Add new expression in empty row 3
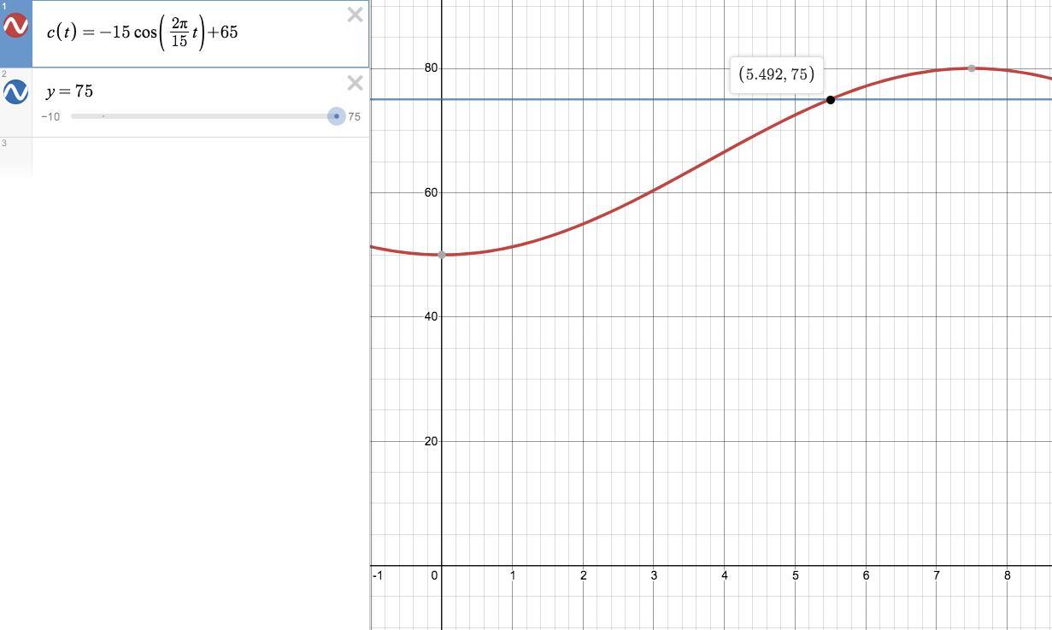This screenshot has height=630, width=1052. point(200,156)
